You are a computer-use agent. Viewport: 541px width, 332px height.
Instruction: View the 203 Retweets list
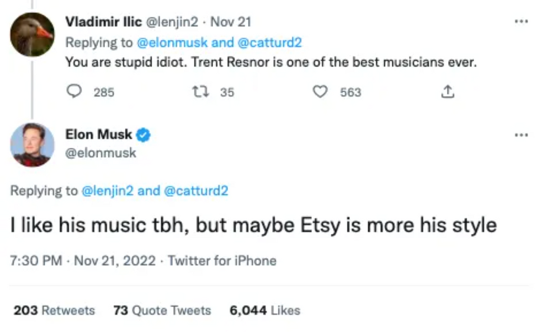54,310
